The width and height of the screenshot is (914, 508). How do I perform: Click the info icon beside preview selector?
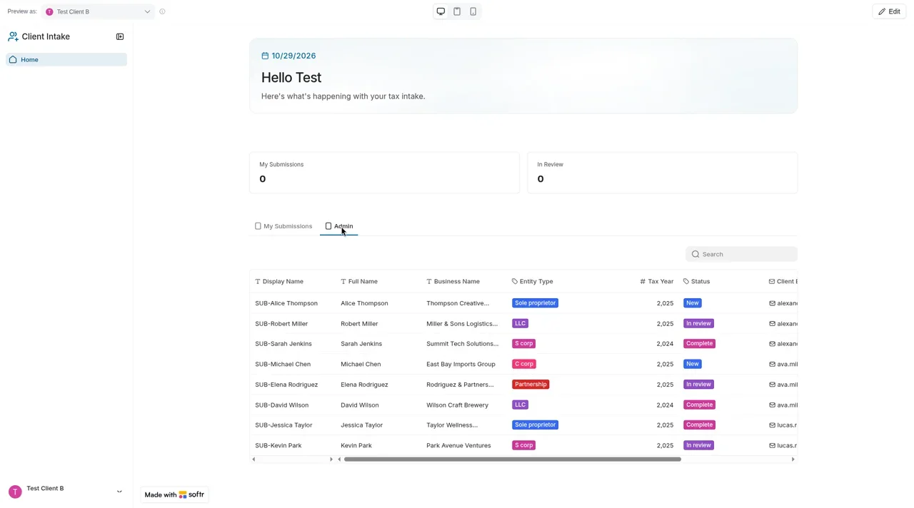(162, 11)
